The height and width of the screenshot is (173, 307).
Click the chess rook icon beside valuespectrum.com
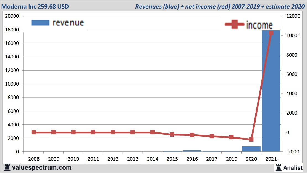pos(7,167)
